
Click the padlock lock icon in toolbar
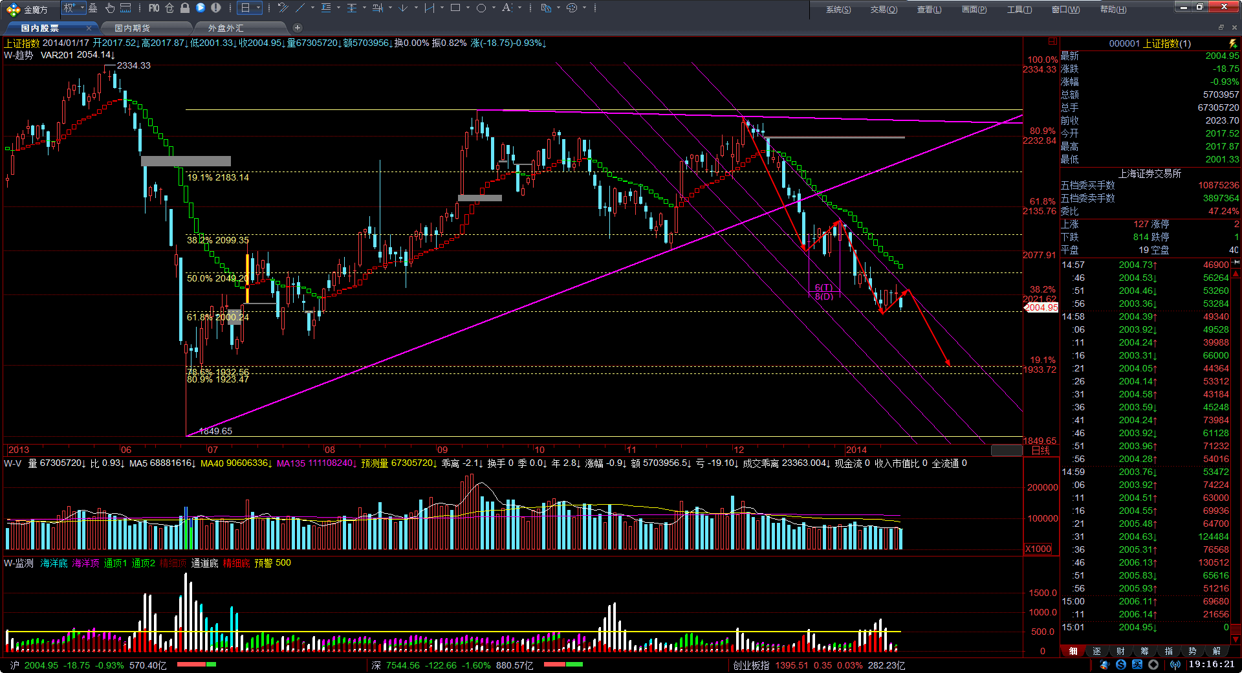tap(185, 8)
